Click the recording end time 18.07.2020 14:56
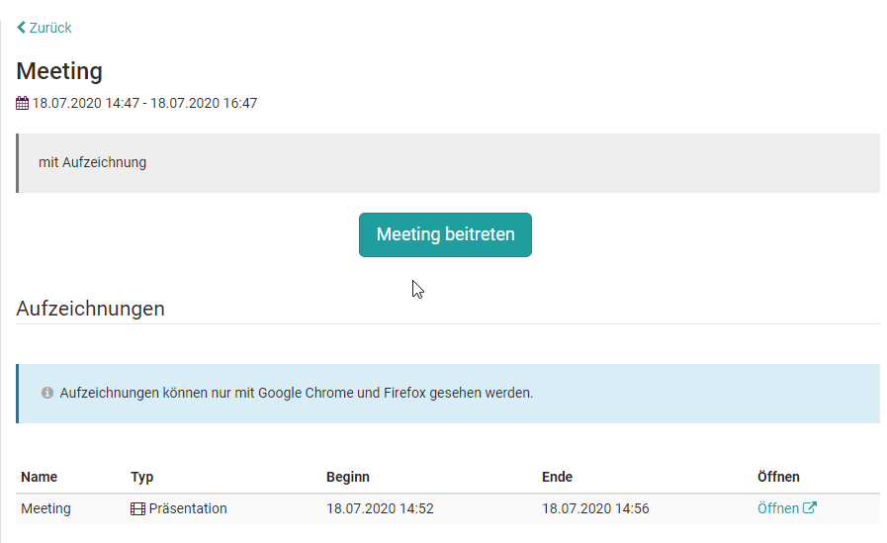 [595, 508]
